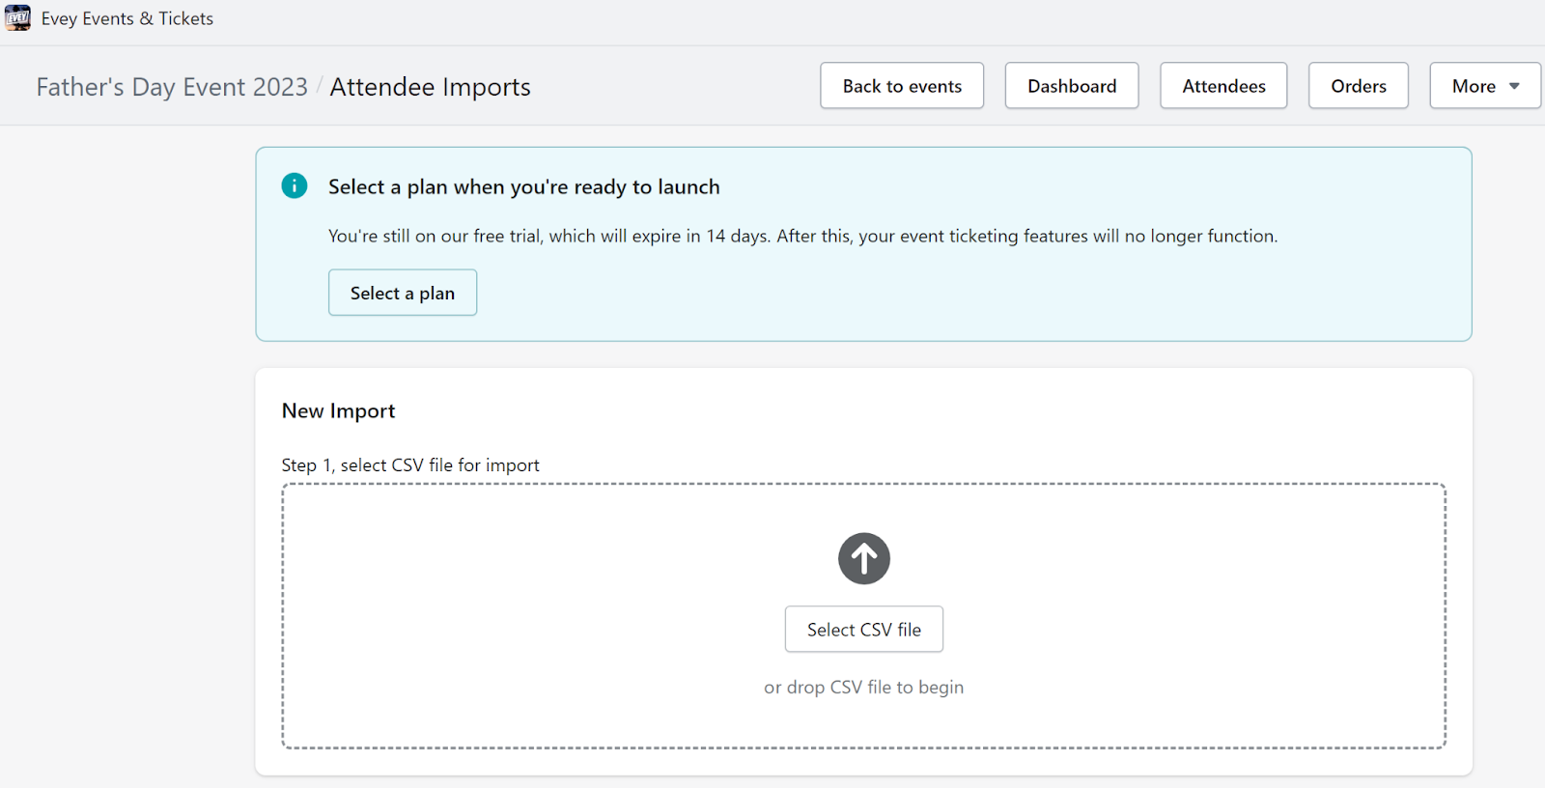The height and width of the screenshot is (788, 1545).
Task: Click the Evey Events & Tickets app title
Action: 127,18
